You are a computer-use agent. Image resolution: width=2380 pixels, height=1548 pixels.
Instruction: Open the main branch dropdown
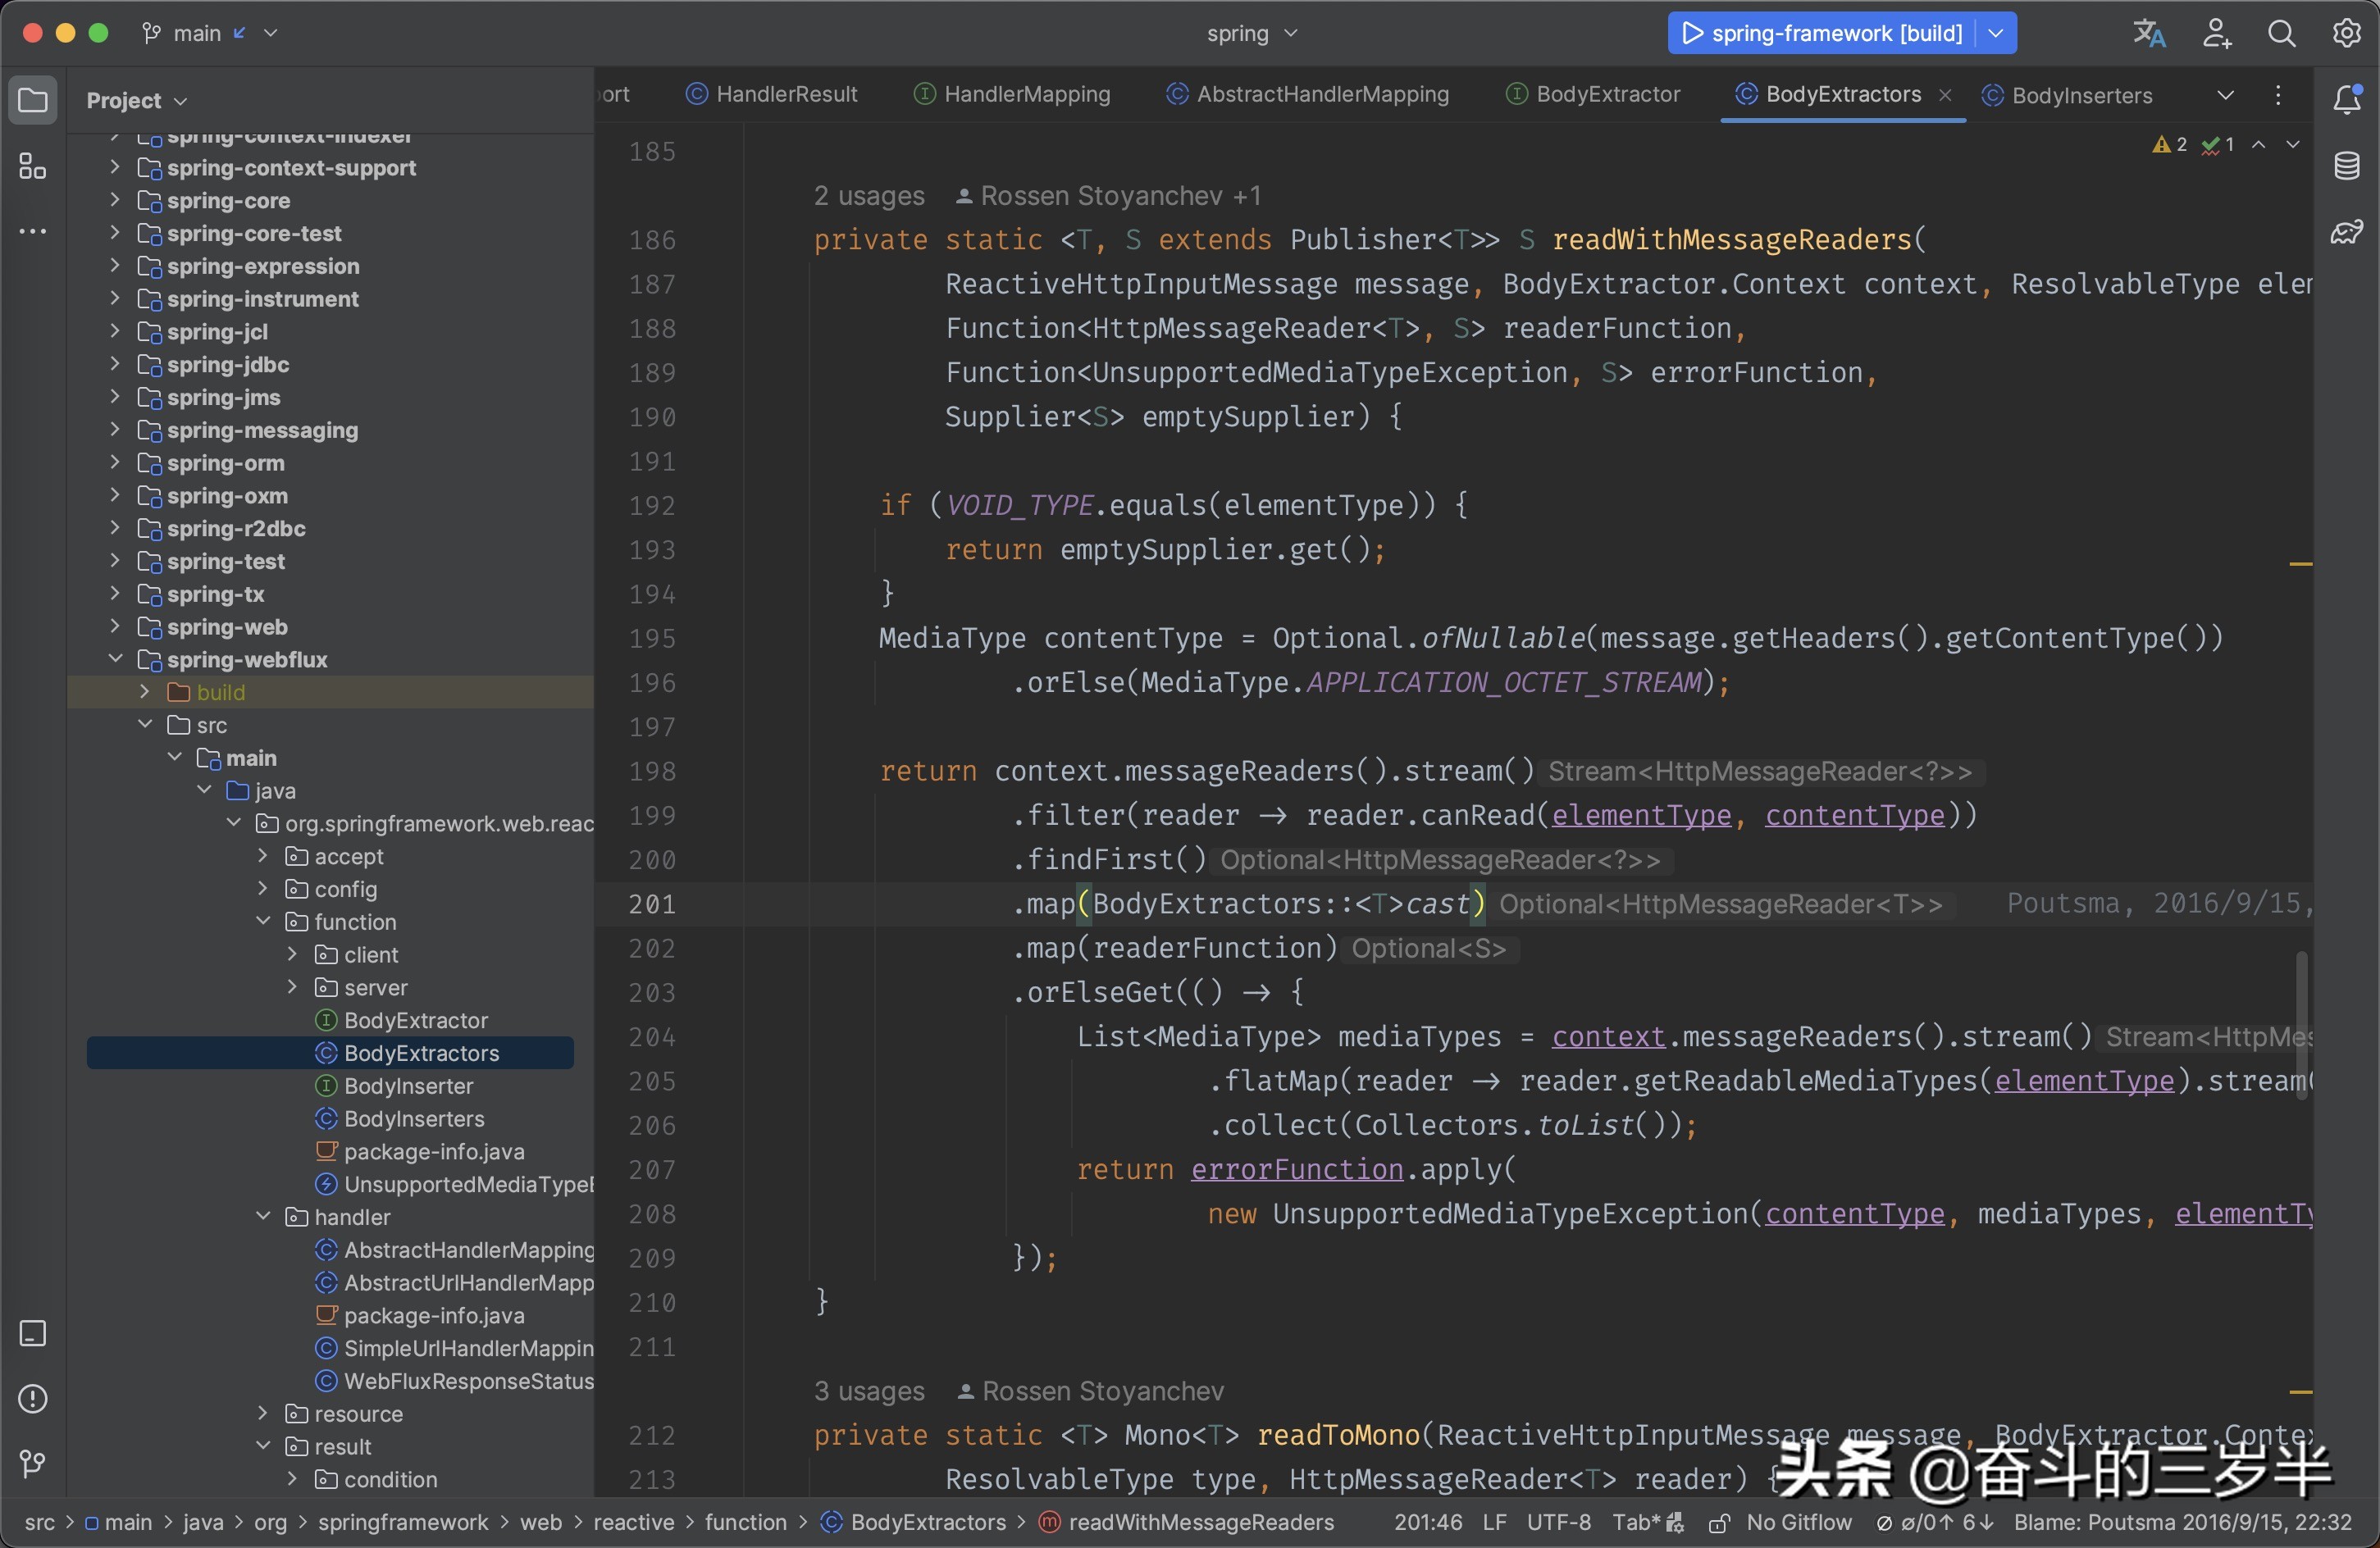pos(210,33)
